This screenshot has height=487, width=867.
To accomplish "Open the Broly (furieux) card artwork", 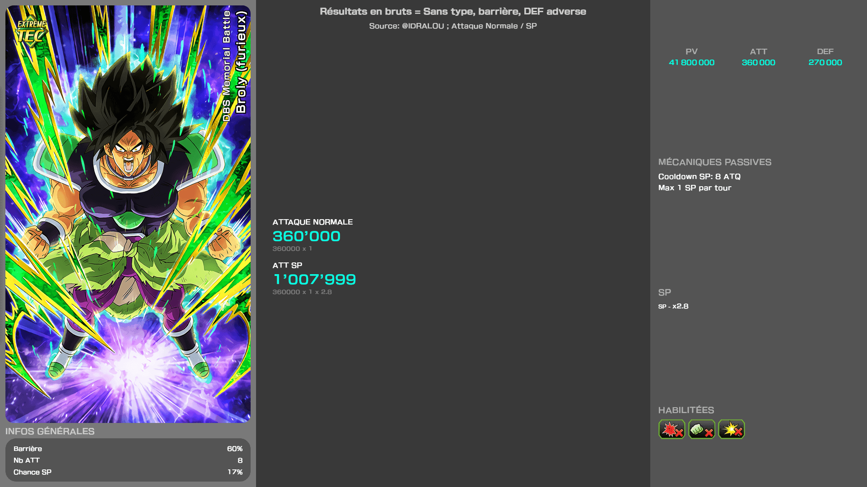I will point(128,214).
